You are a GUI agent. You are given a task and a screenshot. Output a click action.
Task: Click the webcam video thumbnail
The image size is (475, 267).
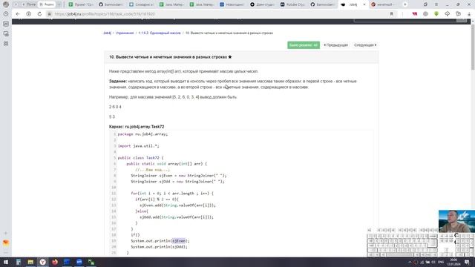coord(456,221)
